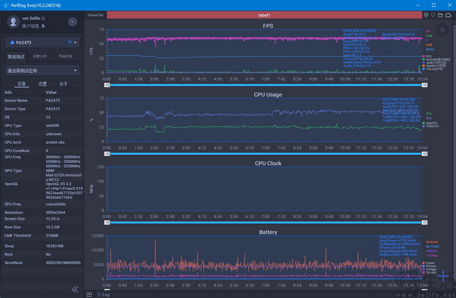Toggle Current series in Battery legend
This screenshot has height=298, width=456.
(x=429, y=273)
